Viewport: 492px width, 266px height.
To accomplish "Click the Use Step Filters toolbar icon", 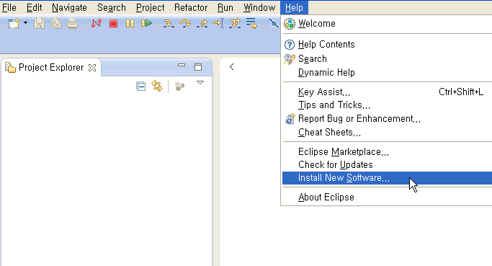I will point(235,23).
